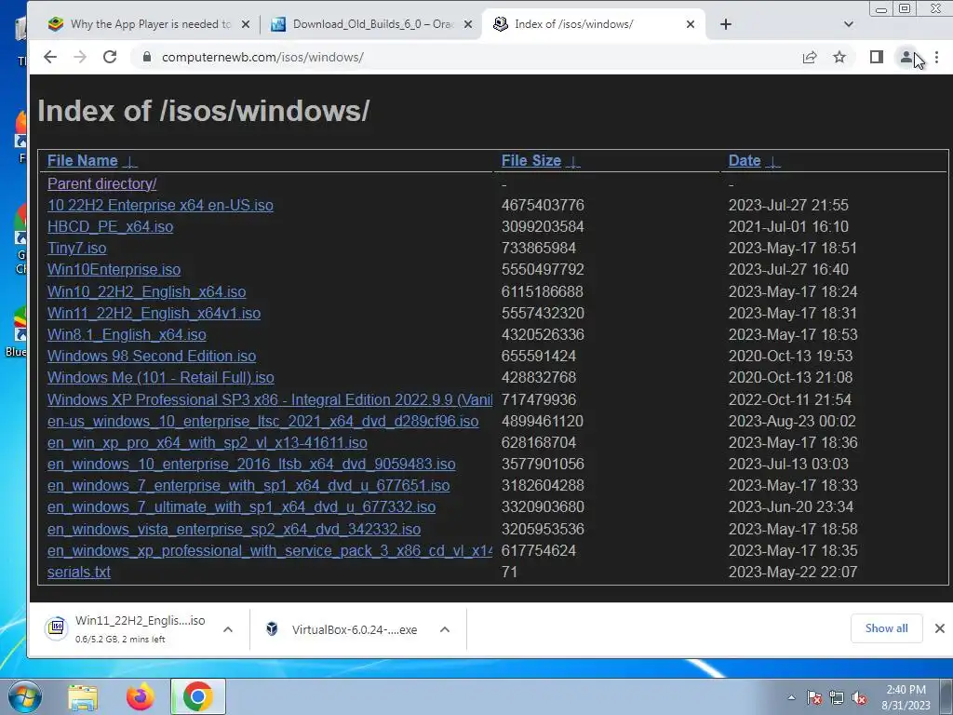Open the serials.txt file link
The height and width of the screenshot is (715, 953).
(x=79, y=572)
